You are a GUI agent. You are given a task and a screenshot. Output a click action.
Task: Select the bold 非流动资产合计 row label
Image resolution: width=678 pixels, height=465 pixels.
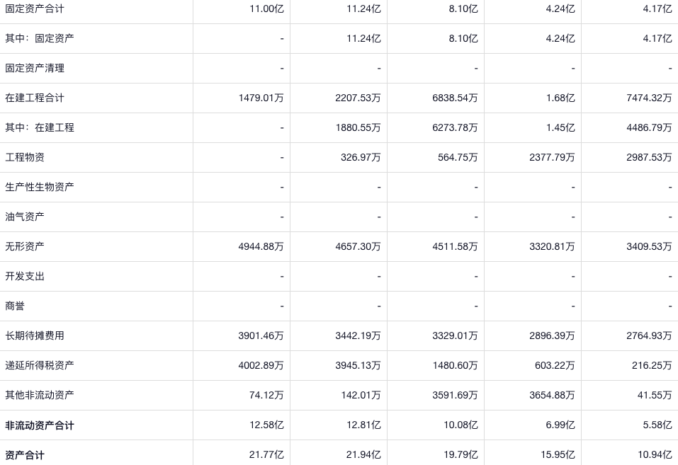(x=40, y=425)
